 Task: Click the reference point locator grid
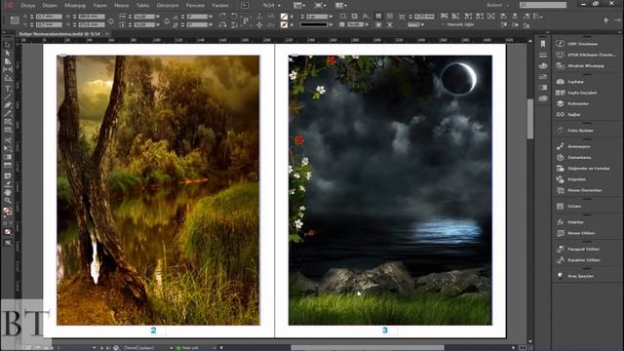(15, 20)
